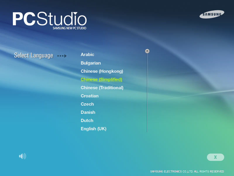Select Arabic language
The image size is (234, 176).
(x=87, y=55)
